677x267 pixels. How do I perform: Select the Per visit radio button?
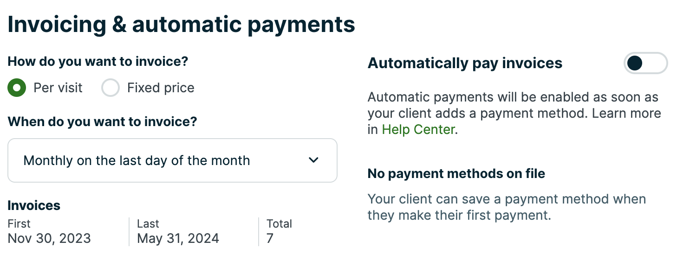tap(17, 88)
